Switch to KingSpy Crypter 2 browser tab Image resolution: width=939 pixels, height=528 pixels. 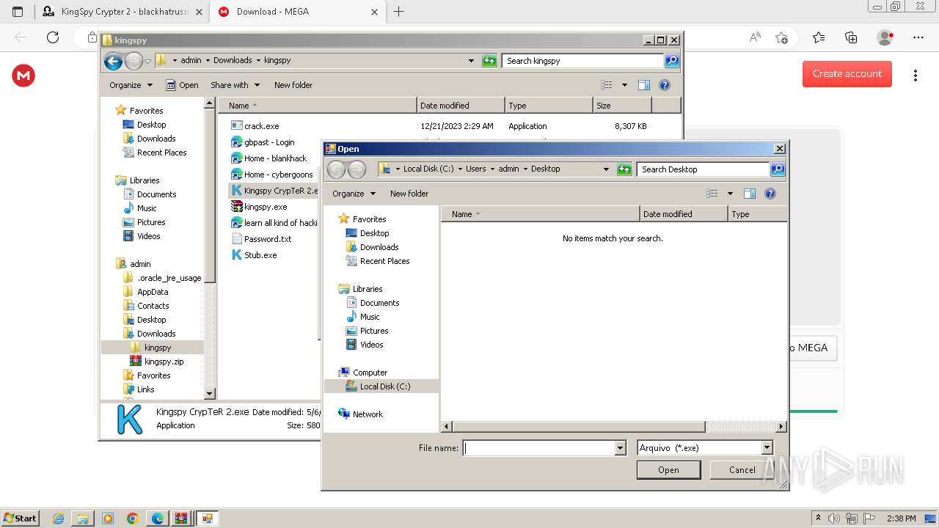[122, 12]
